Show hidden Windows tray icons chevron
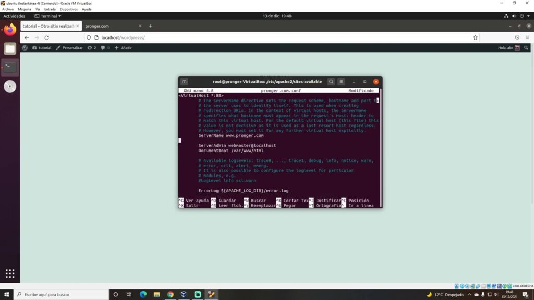The image size is (534, 300). (469, 295)
